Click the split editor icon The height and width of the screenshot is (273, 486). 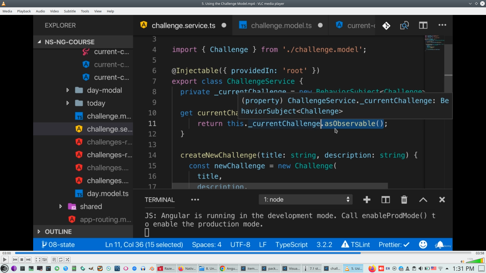[x=423, y=25]
